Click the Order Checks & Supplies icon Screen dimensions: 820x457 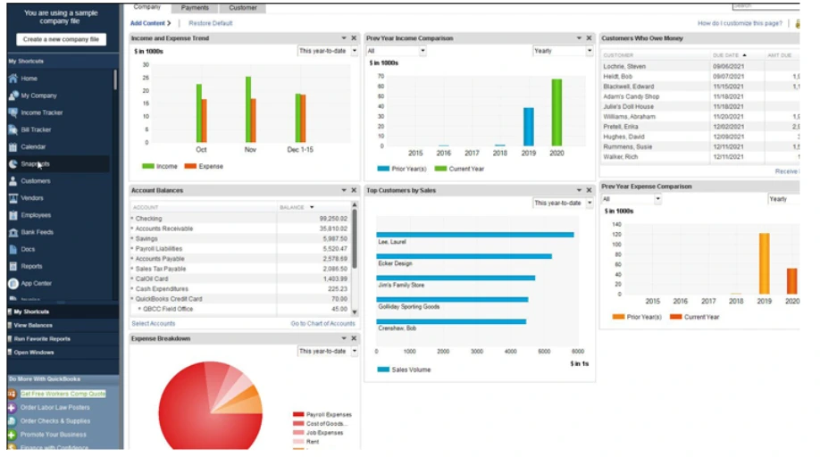click(x=12, y=421)
